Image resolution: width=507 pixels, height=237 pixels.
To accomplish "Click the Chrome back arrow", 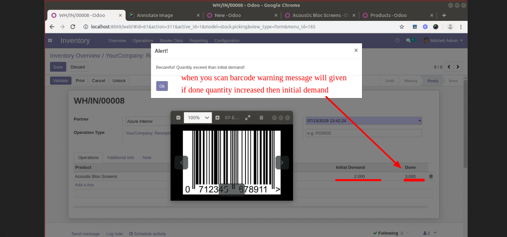I will coord(52,27).
